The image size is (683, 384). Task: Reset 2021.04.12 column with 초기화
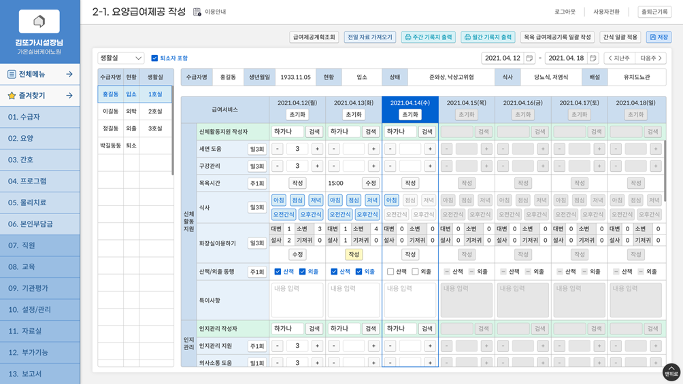tap(297, 114)
